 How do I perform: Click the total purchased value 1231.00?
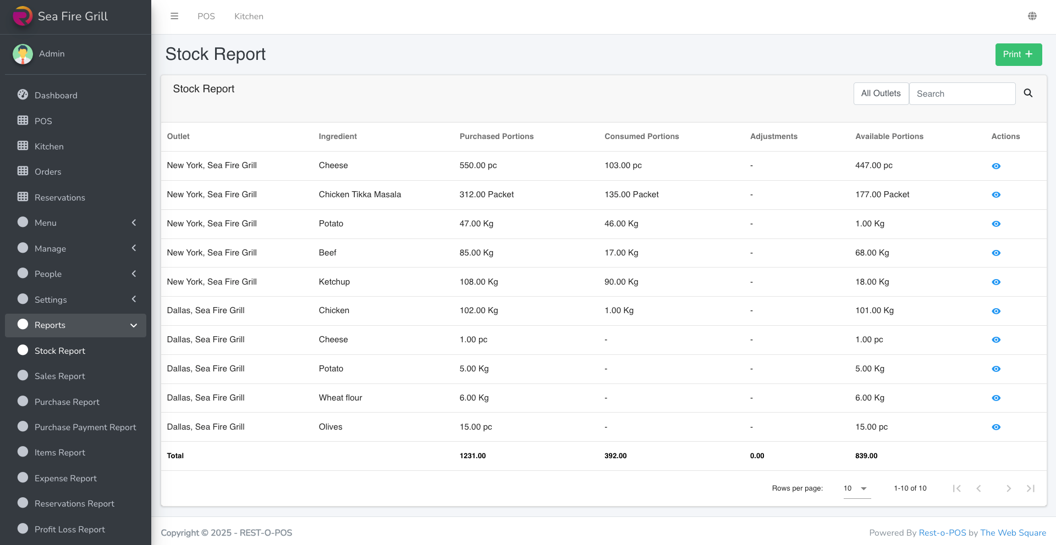coord(472,455)
